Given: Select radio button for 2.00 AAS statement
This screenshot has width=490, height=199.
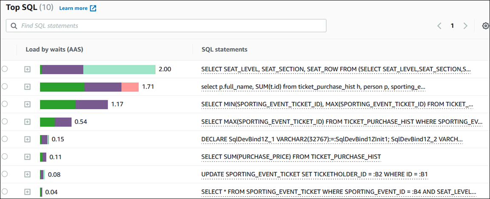Looking at the screenshot, I should pos(5,69).
